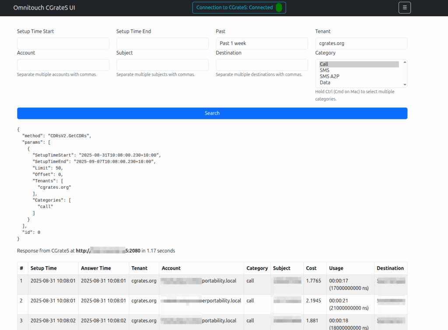Image resolution: width=448 pixels, height=330 pixels.
Task: Open the hamburger navigation menu
Action: (404, 7)
